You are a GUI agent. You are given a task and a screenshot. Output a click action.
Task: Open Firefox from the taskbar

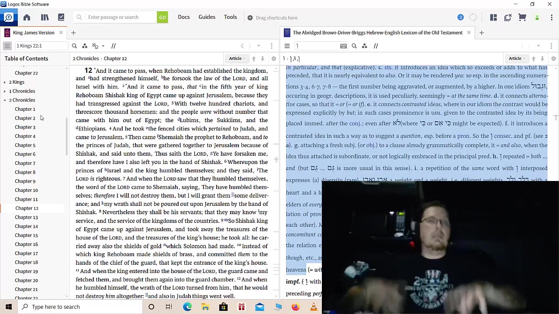(296, 307)
